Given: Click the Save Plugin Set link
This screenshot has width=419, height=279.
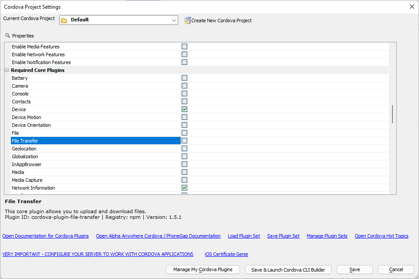Looking at the screenshot, I should [x=283, y=236].
